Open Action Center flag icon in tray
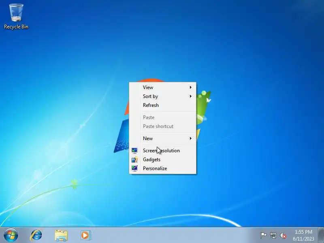This screenshot has width=324, height=243. click(263, 235)
